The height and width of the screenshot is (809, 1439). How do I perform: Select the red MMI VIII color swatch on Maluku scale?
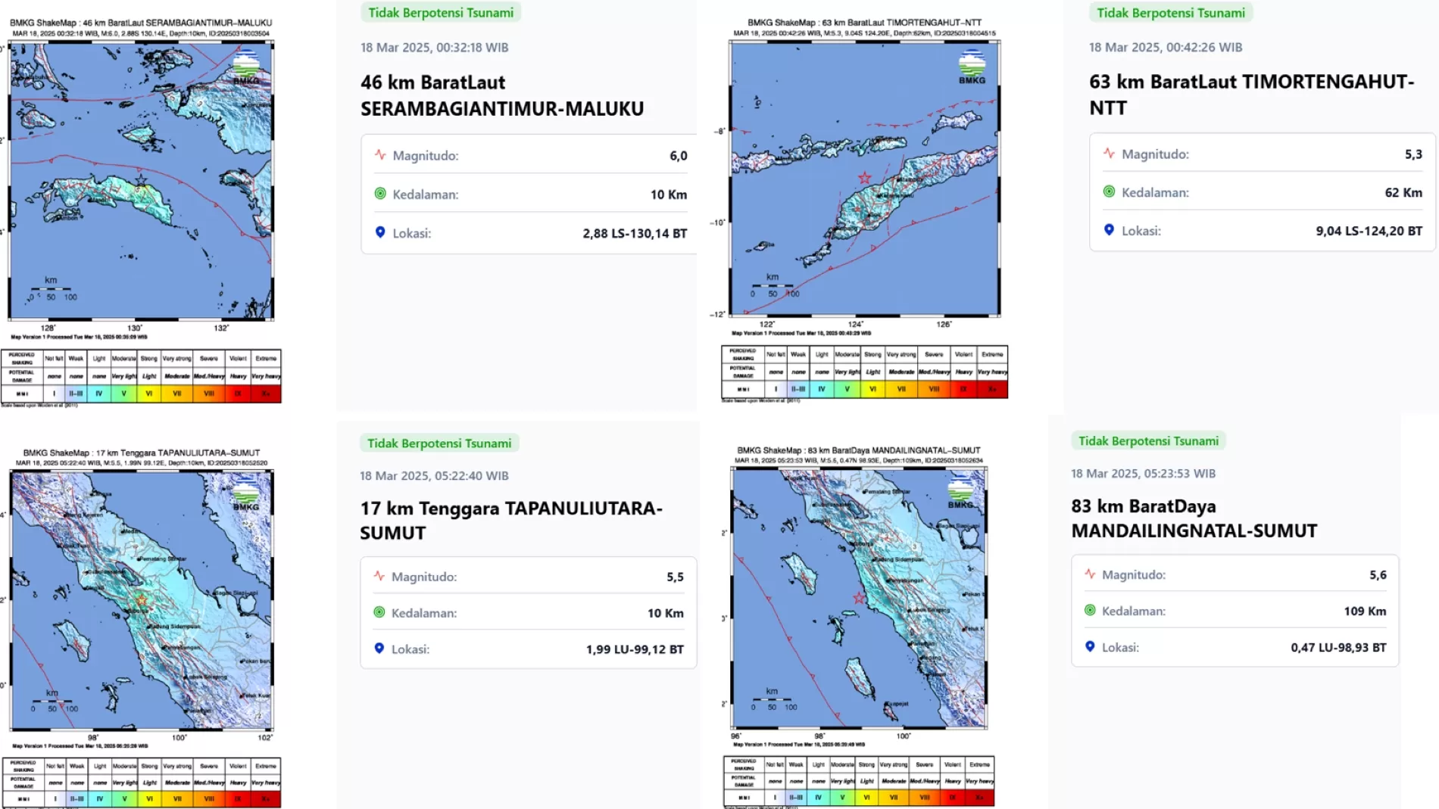(x=210, y=393)
